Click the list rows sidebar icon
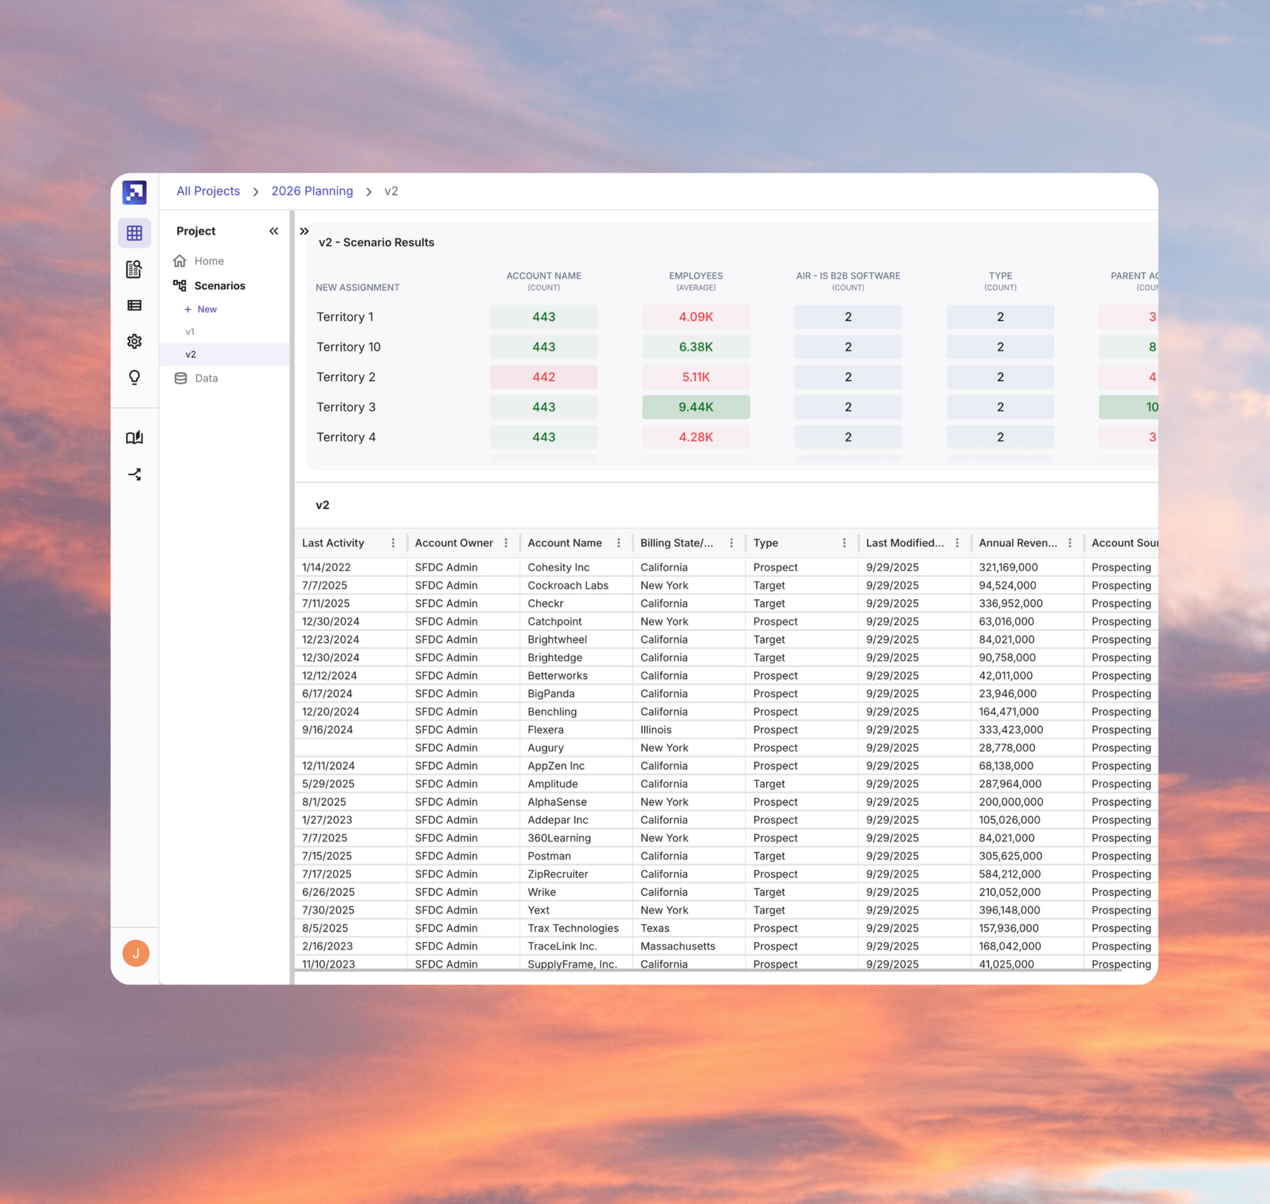1270x1204 pixels. pyautogui.click(x=134, y=306)
